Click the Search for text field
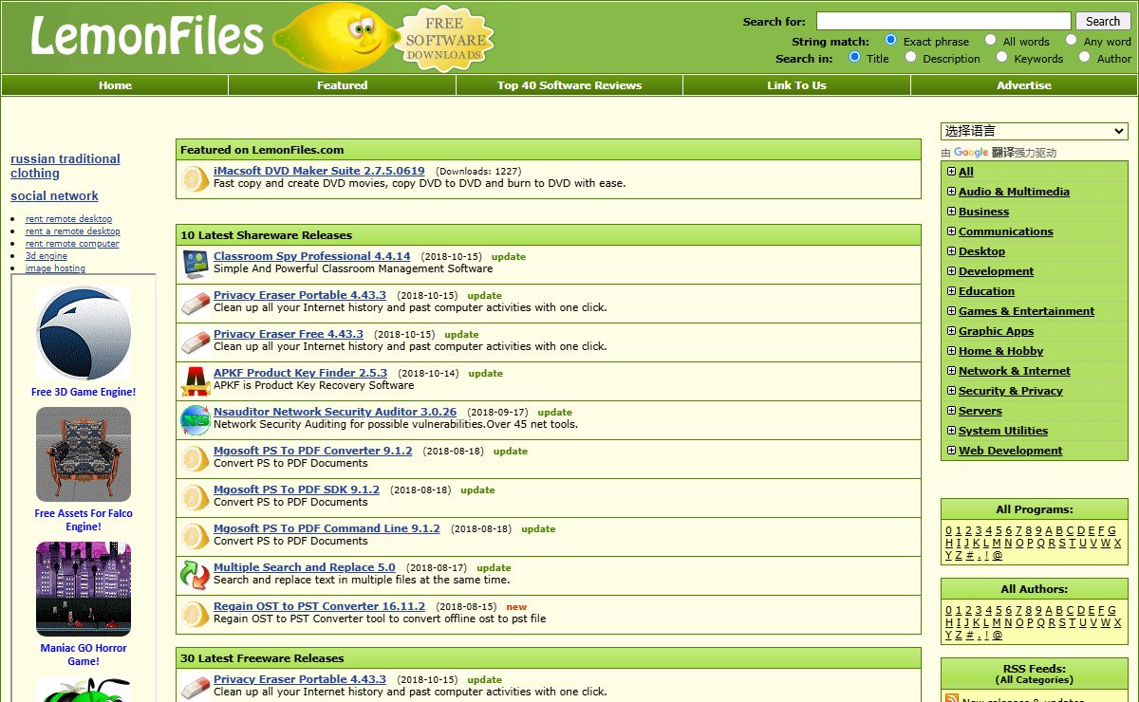 pos(943,21)
